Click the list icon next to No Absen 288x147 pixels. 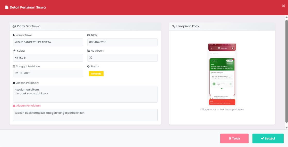coord(89,51)
